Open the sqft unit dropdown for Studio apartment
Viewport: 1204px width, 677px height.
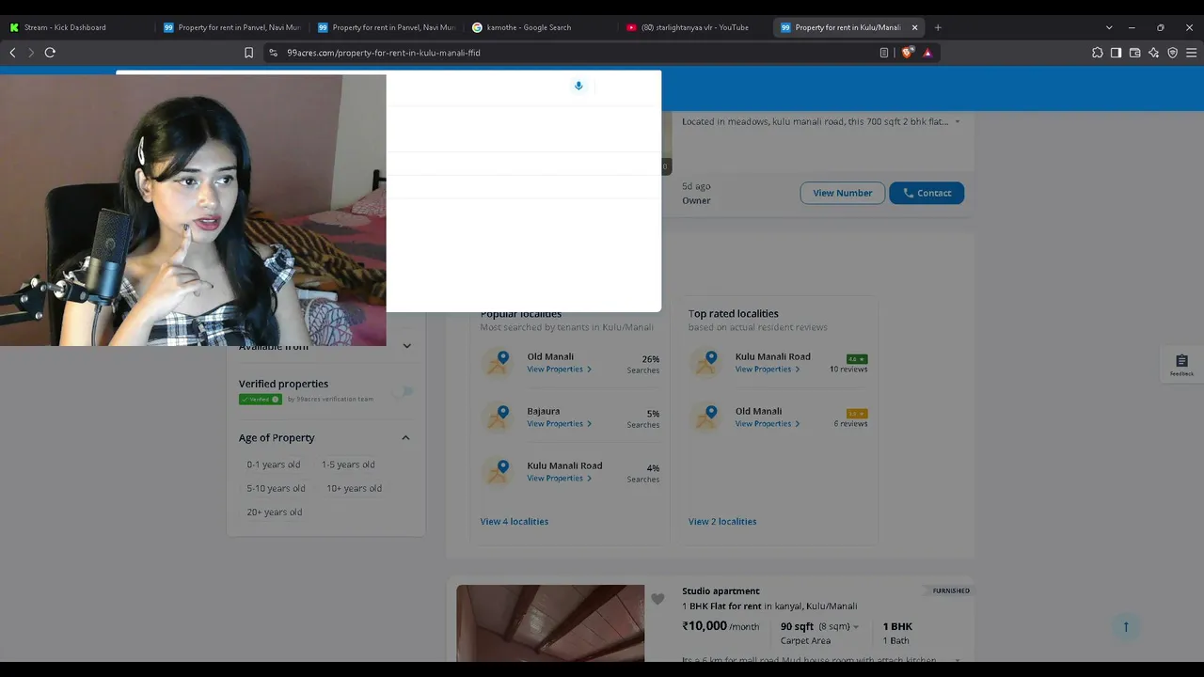(x=856, y=626)
